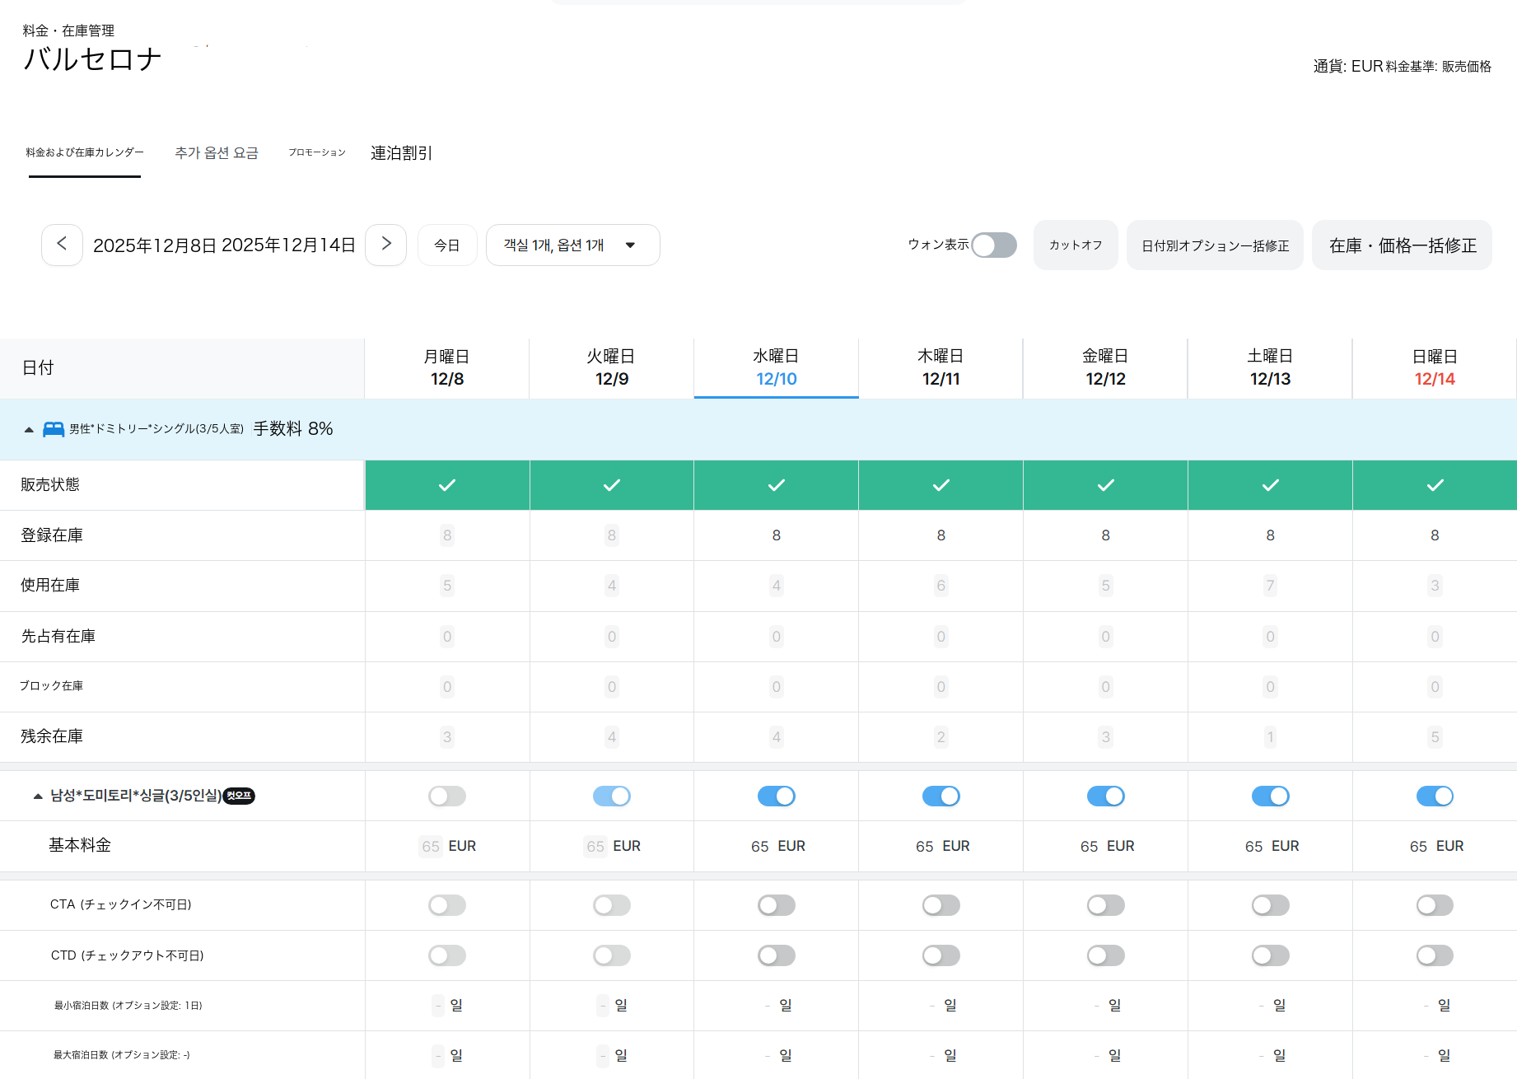Click sale status checkmark for 12/9
1517x1079 pixels.
[x=612, y=485]
